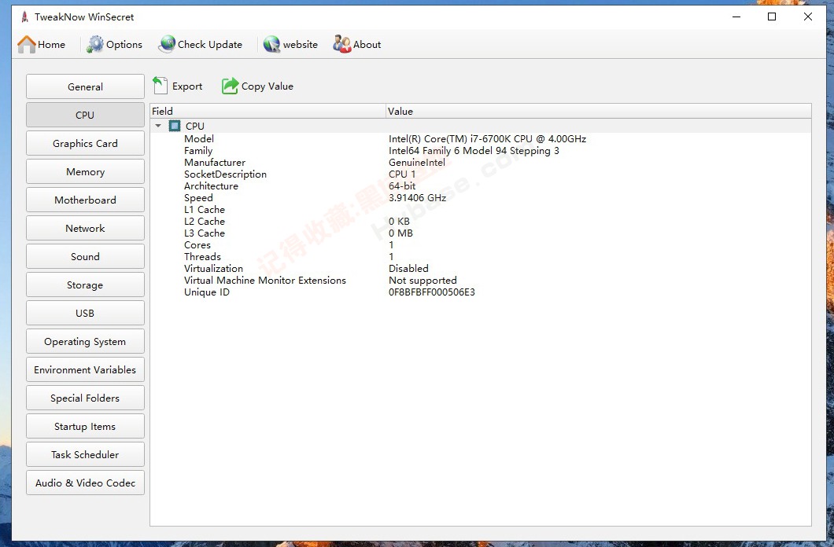
Task: Show Motherboard information
Action: [85, 200]
